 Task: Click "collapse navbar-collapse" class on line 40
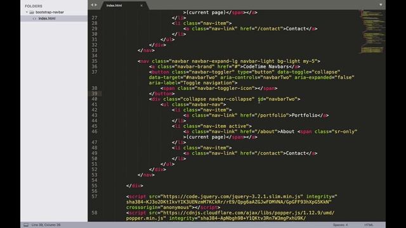(x=218, y=99)
